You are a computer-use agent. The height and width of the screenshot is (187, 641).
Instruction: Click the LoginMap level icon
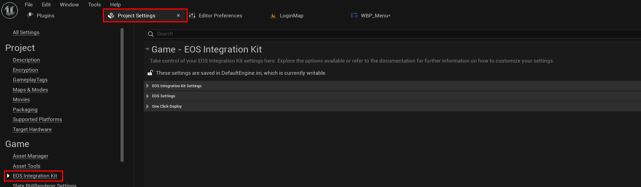[273, 16]
